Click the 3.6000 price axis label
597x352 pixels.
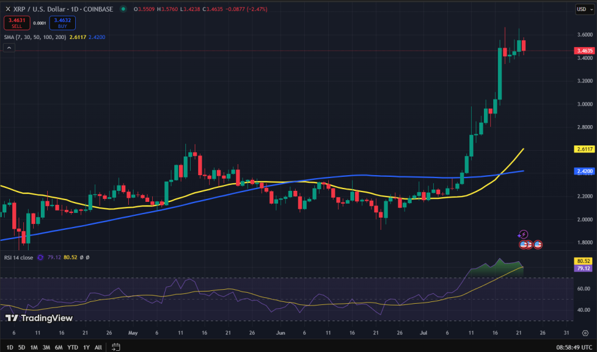click(585, 34)
